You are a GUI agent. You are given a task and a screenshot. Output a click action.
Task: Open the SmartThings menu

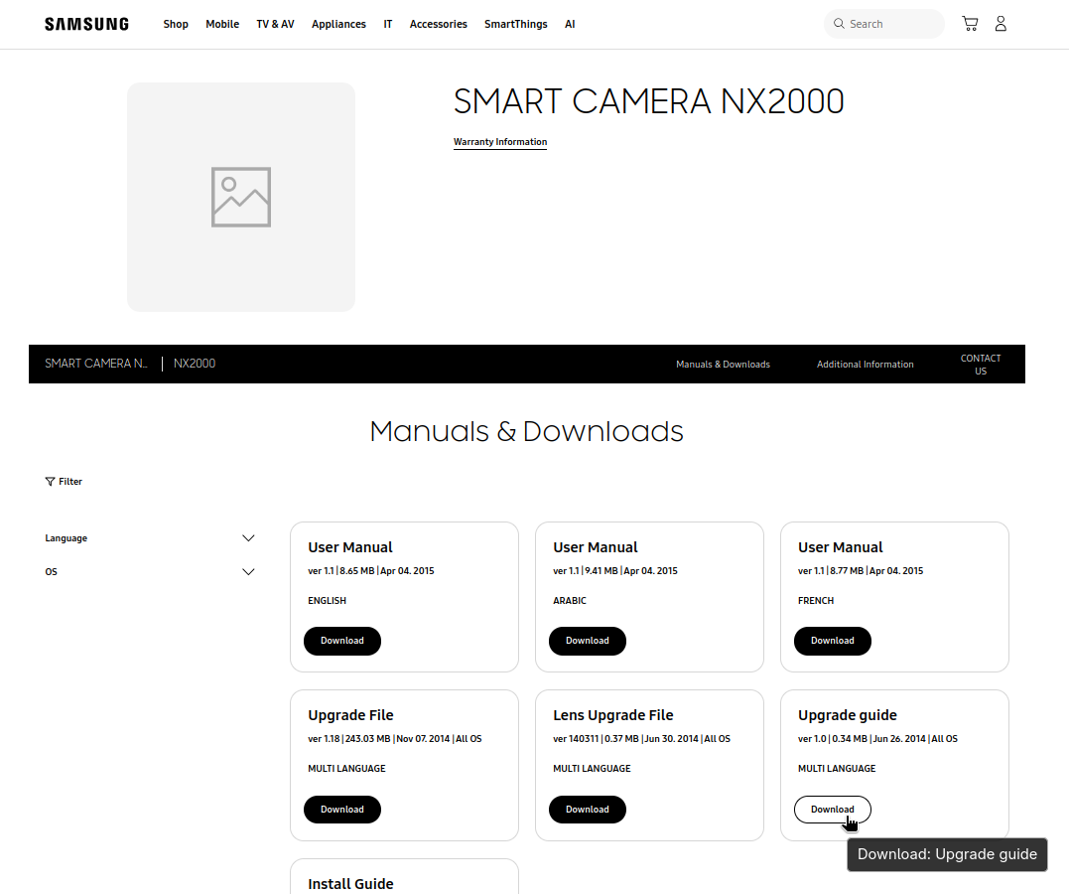point(516,24)
